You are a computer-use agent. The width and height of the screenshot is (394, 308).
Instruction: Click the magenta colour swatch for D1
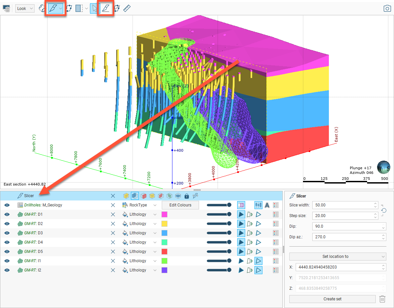[164, 214]
